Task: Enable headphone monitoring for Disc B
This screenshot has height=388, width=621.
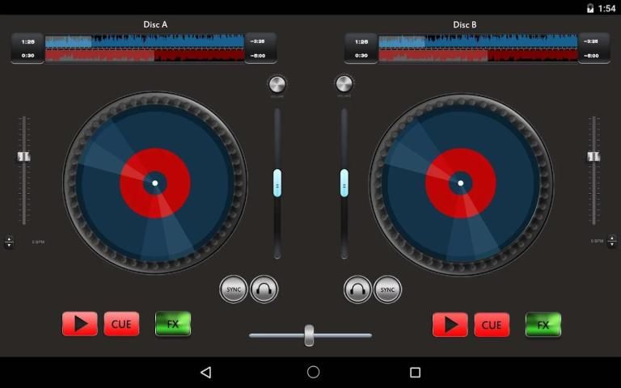Action: (x=357, y=289)
